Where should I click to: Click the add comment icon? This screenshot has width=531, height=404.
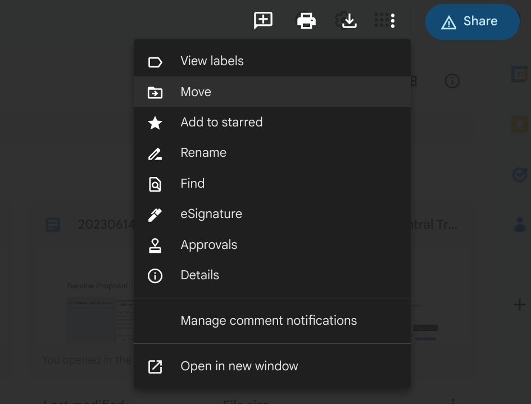(263, 21)
